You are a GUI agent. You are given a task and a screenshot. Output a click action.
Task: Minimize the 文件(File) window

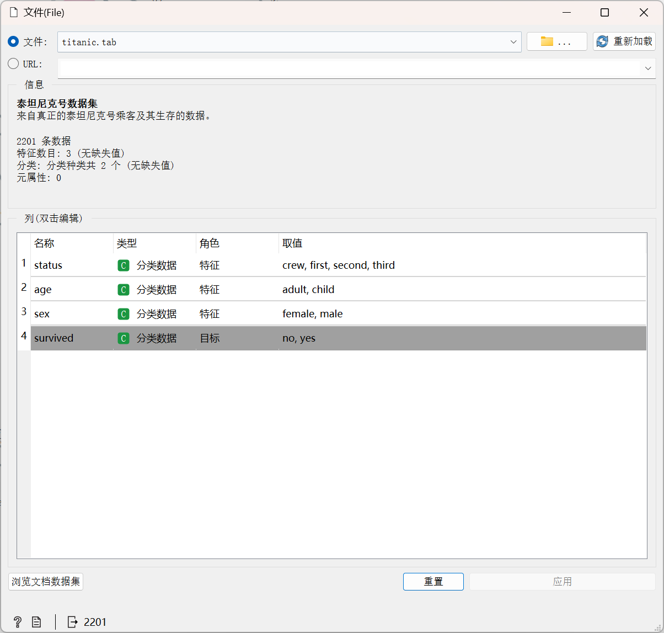[x=566, y=12]
